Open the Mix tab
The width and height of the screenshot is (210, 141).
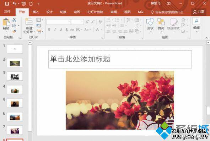(x=141, y=12)
